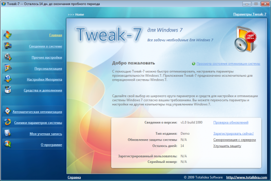Click Проверка обновлений link
The height and width of the screenshot is (181, 271).
(x=231, y=122)
